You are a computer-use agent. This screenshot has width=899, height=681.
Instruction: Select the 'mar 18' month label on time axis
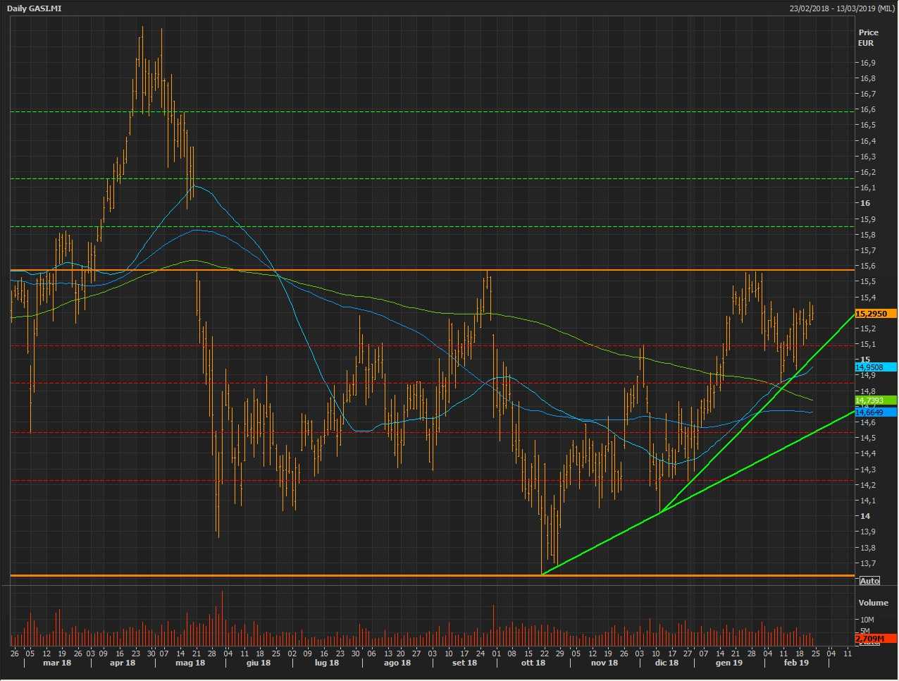coord(57,663)
